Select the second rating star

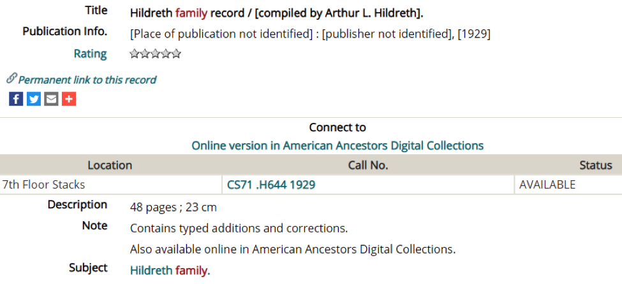(x=145, y=54)
